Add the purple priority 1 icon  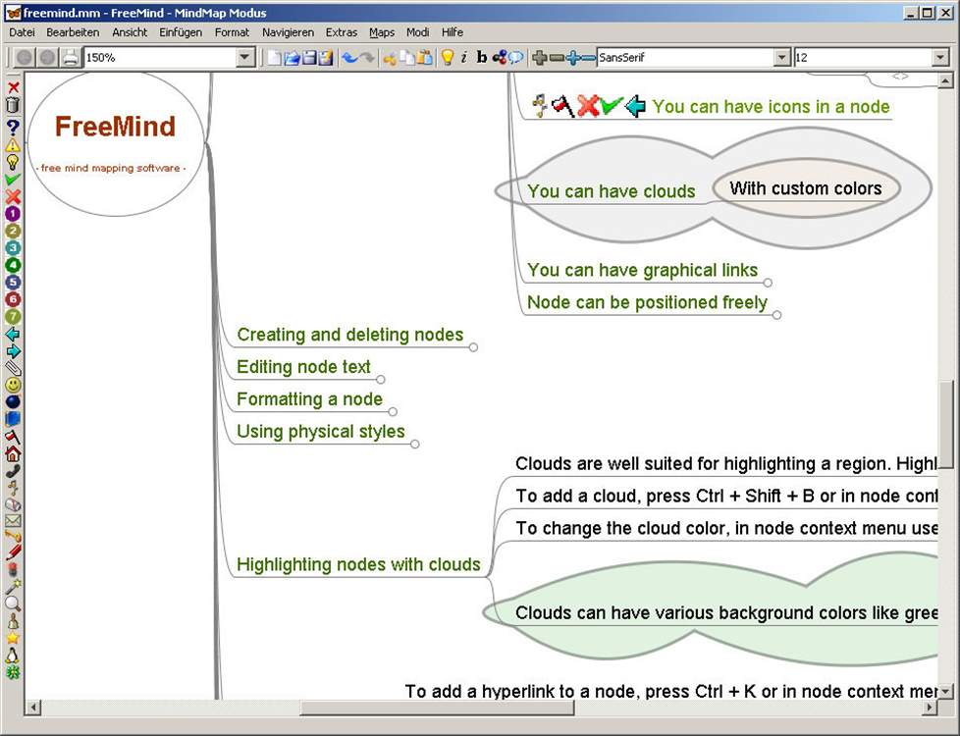click(x=13, y=214)
